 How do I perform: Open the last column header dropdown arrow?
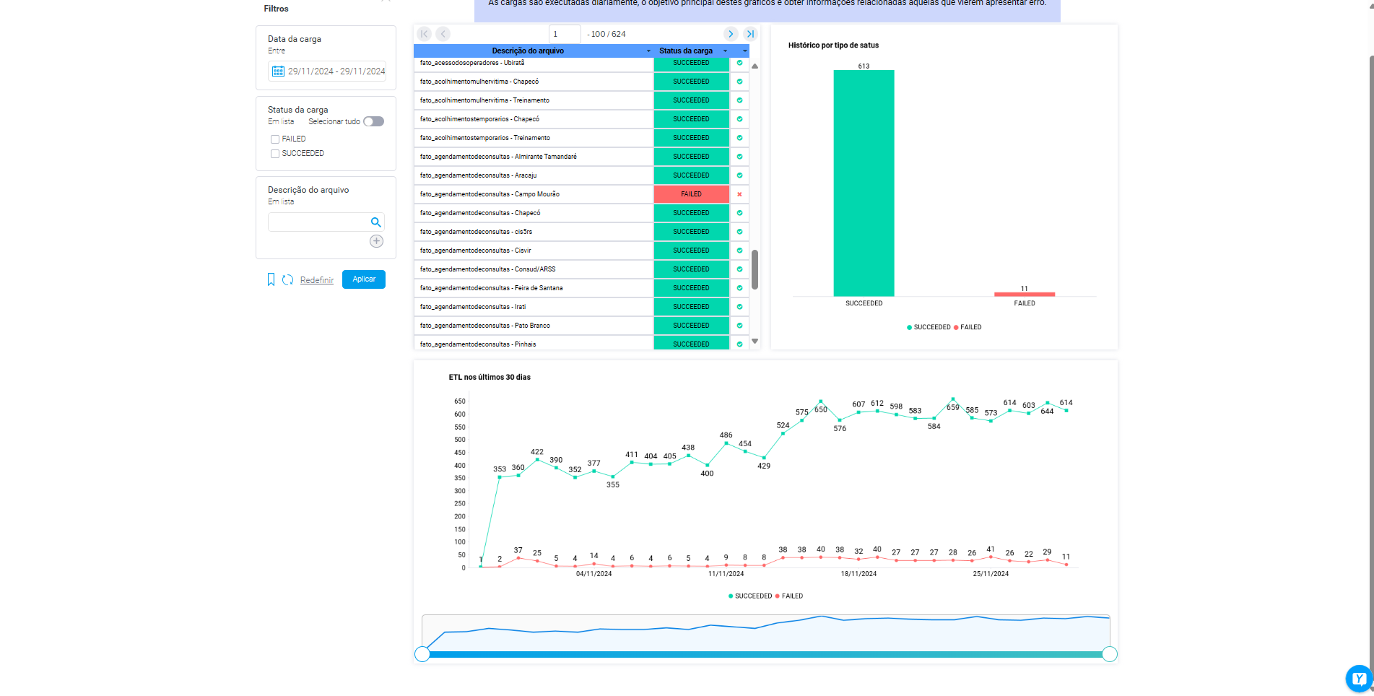coord(745,51)
